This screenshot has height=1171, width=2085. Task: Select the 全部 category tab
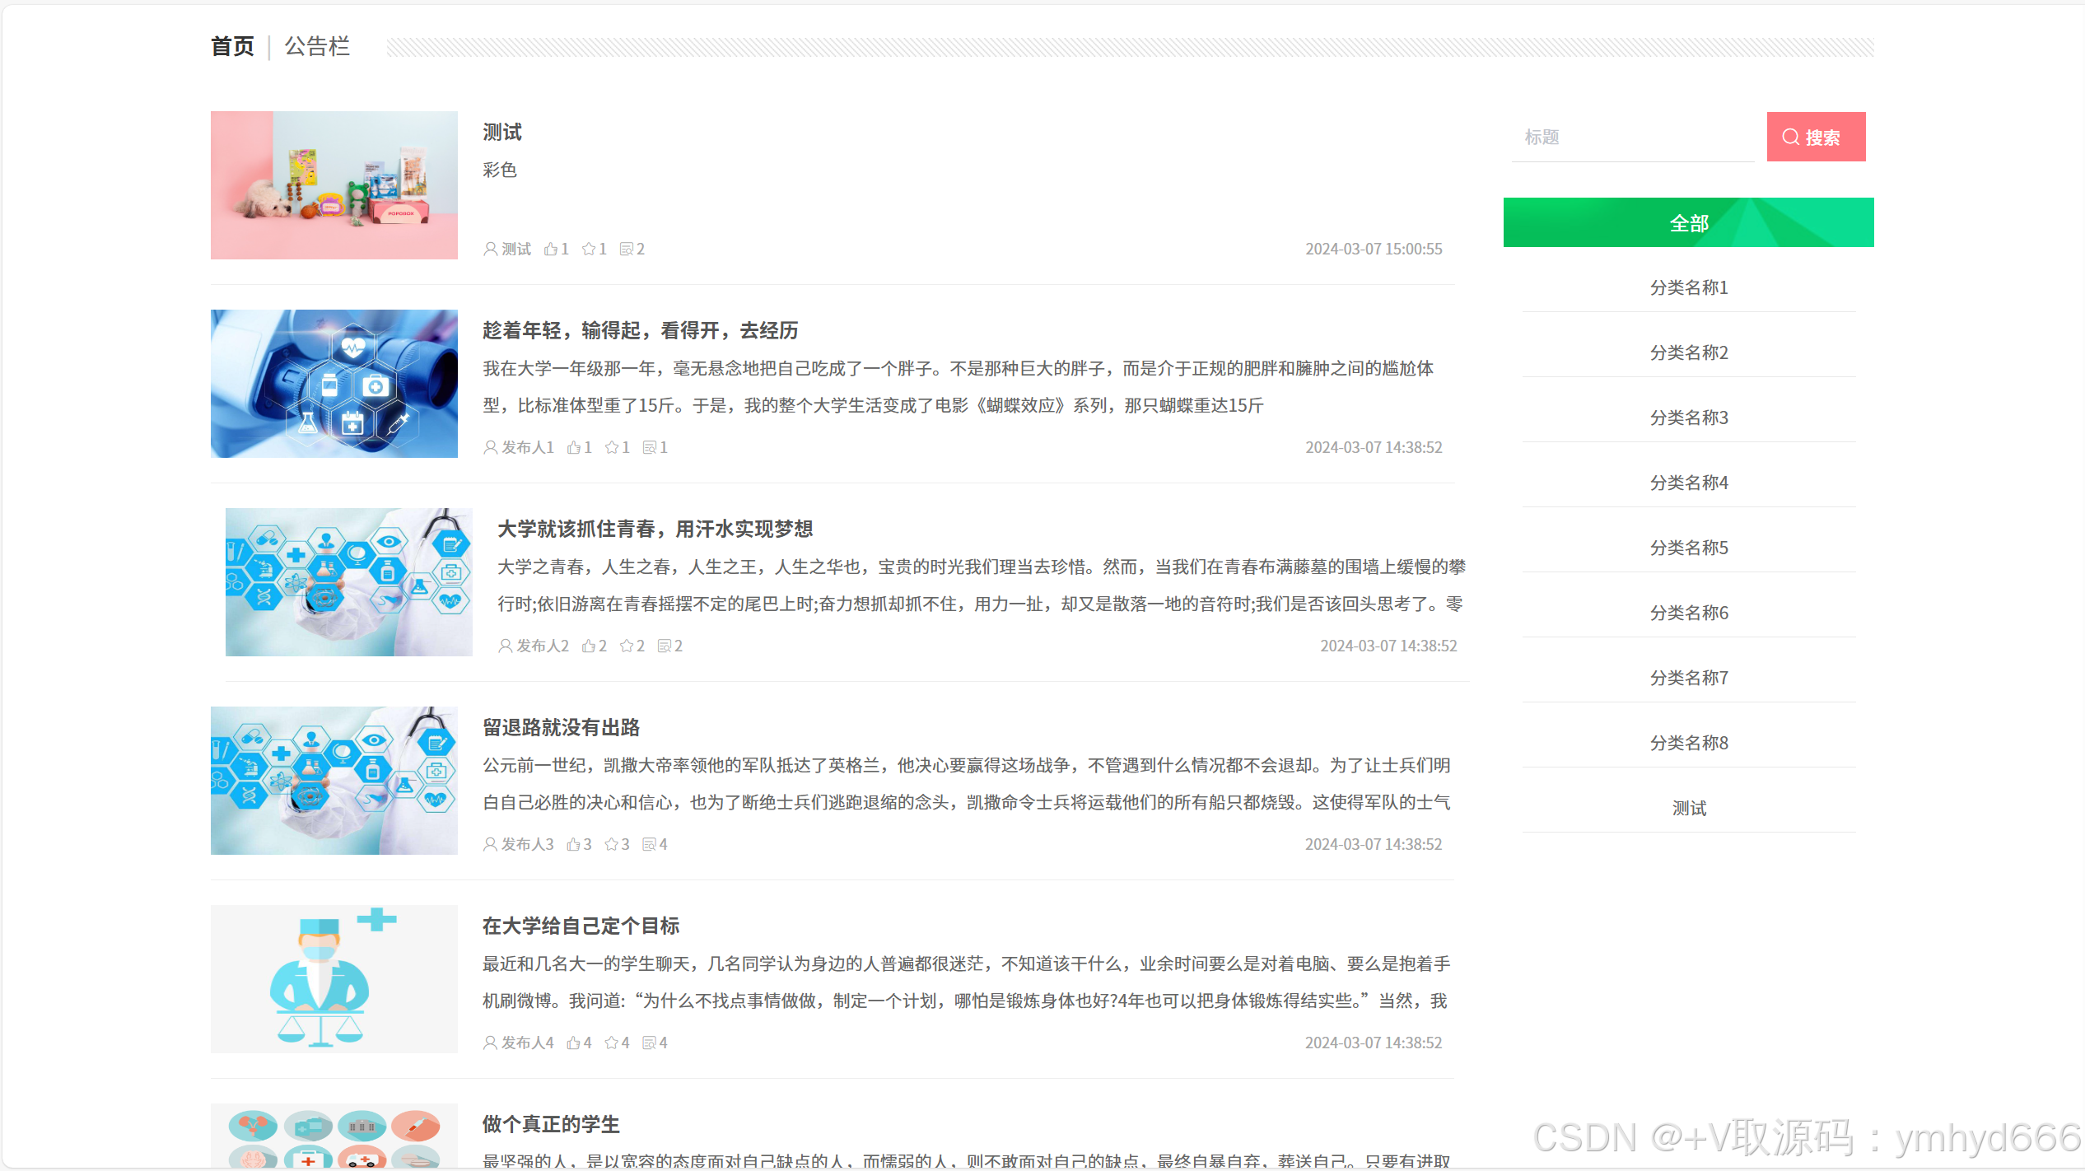pos(1688,222)
